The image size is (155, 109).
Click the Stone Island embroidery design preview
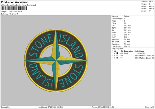[56, 60]
